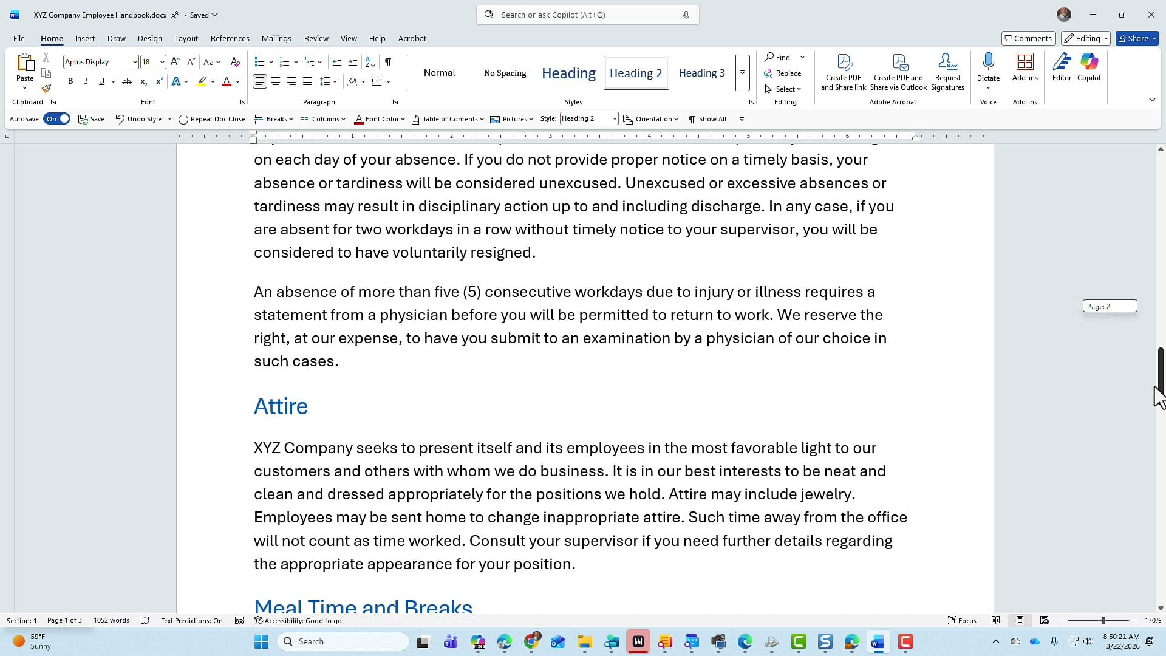Click the Share button
The image size is (1166, 656).
(x=1135, y=38)
